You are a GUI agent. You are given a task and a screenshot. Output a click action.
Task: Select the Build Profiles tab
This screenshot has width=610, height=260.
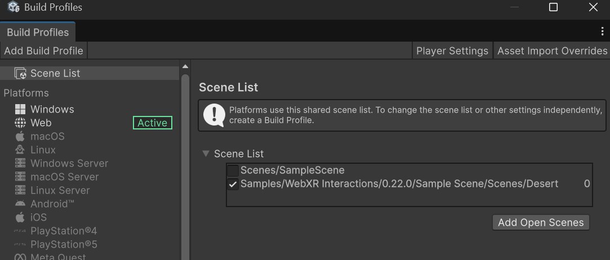38,32
